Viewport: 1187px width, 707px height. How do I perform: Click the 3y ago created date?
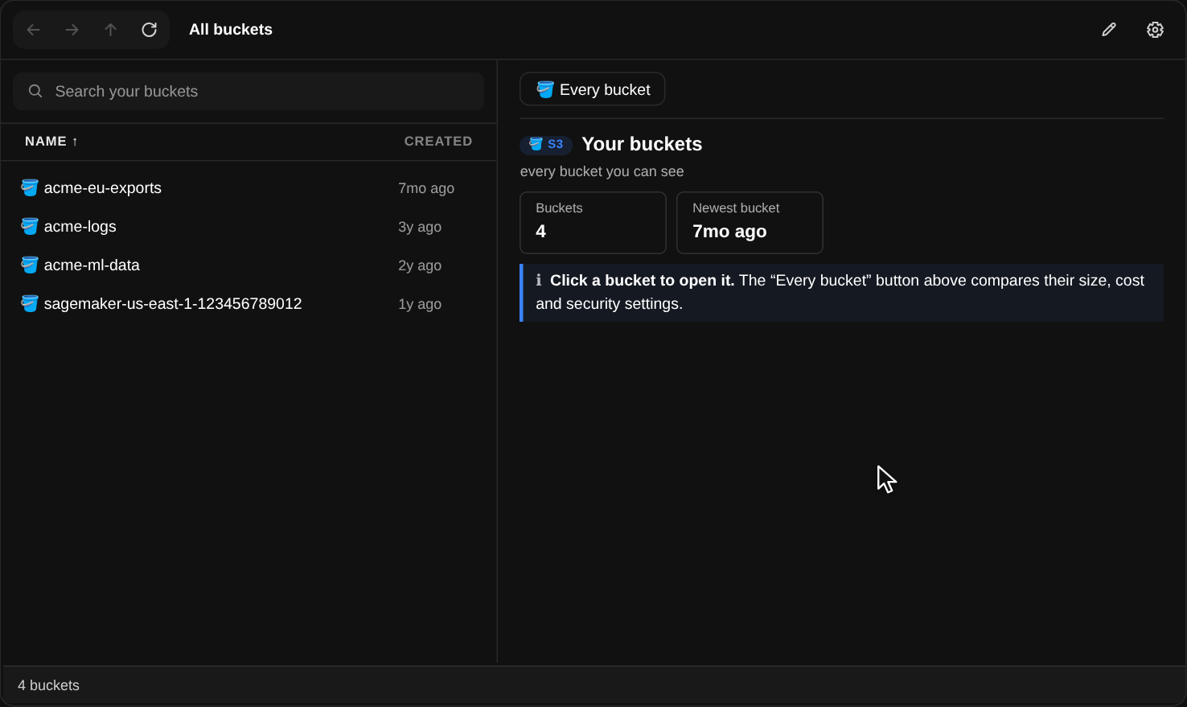coord(420,227)
